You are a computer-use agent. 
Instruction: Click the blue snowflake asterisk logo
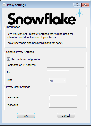click(79, 13)
